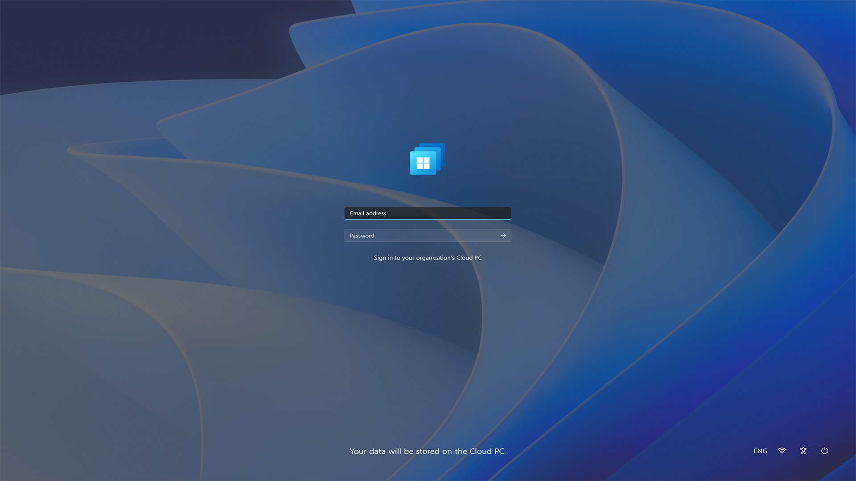This screenshot has height=481, width=856.
Task: Activate the highlighted email entry field
Action: pyautogui.click(x=428, y=213)
